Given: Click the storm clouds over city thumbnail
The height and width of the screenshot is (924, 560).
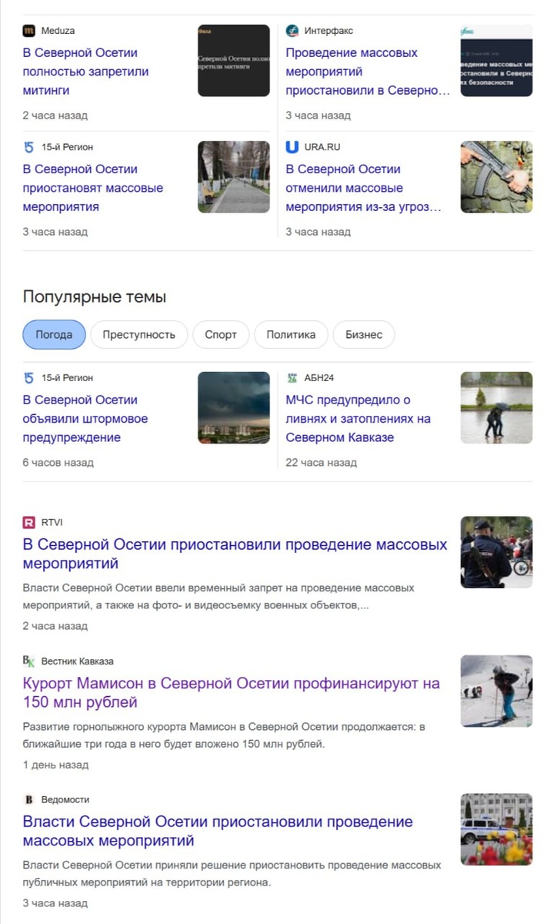Looking at the screenshot, I should click(234, 407).
